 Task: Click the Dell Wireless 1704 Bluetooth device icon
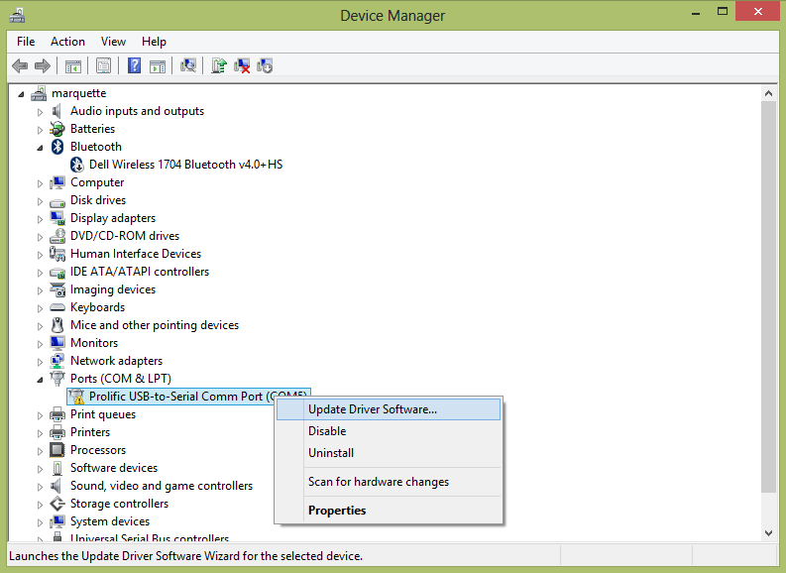[76, 165]
